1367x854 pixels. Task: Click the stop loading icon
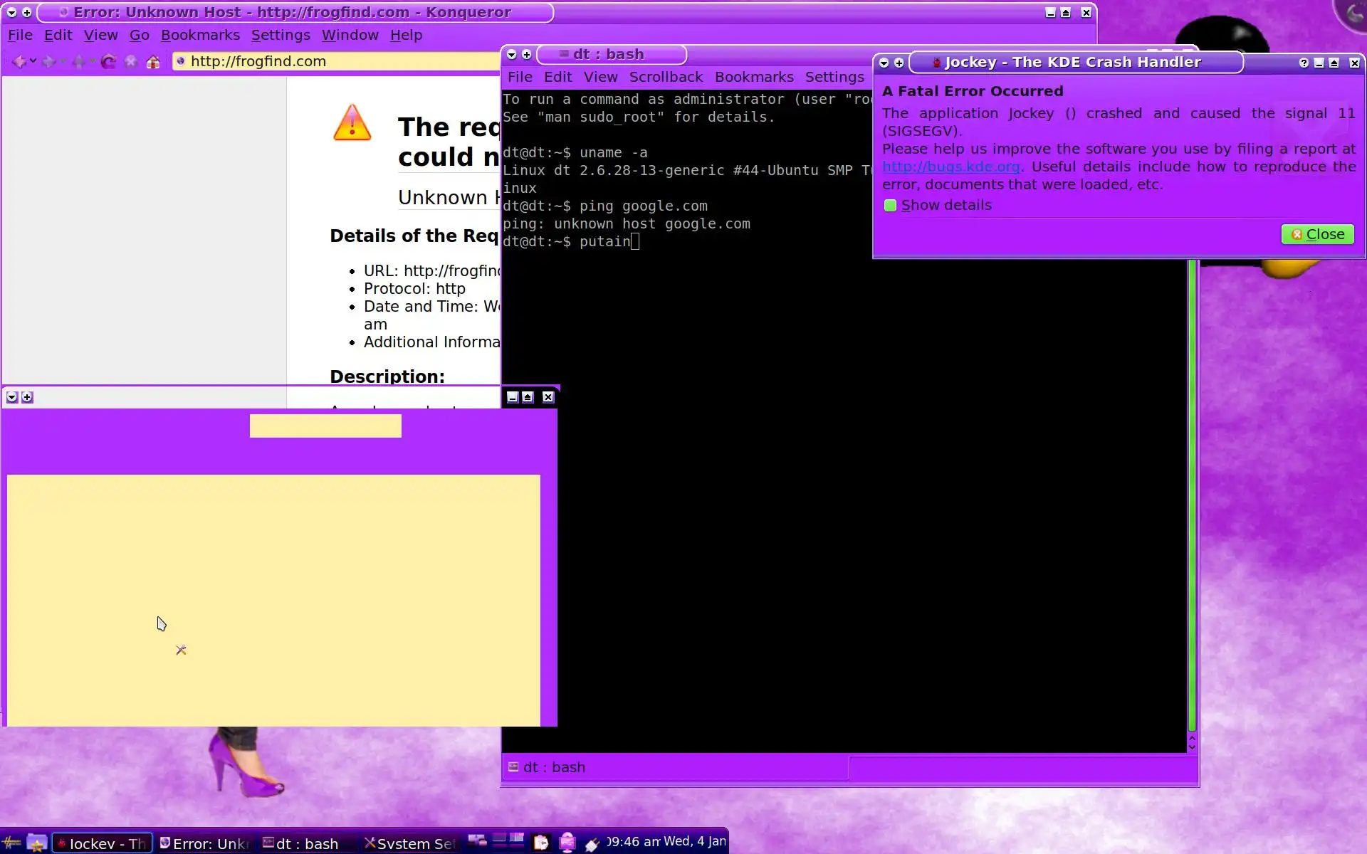130,62
